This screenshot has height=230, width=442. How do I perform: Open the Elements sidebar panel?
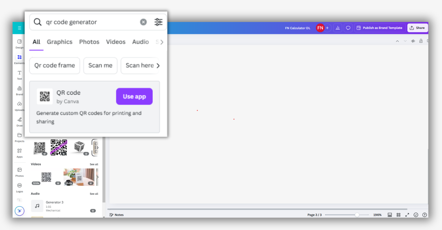coord(20,59)
